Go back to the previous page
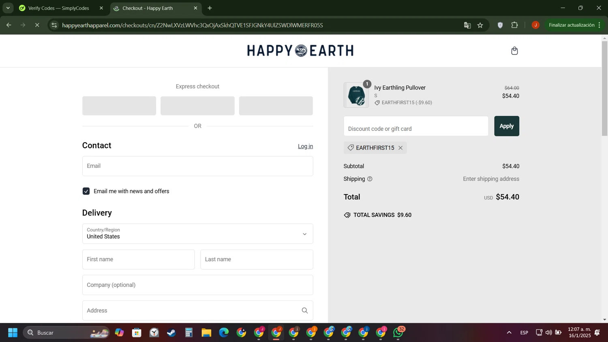Viewport: 608px width, 342px height. coord(9,25)
